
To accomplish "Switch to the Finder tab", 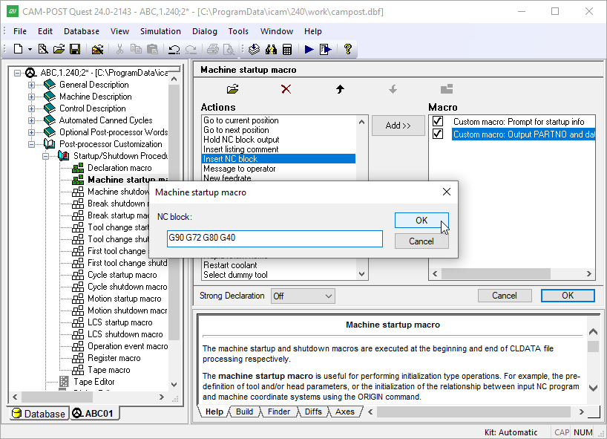I will 279,412.
